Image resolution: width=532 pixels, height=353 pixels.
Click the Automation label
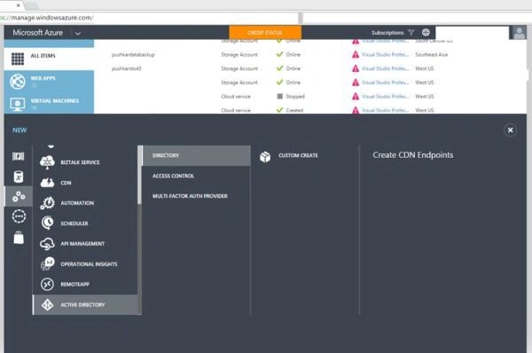click(77, 203)
